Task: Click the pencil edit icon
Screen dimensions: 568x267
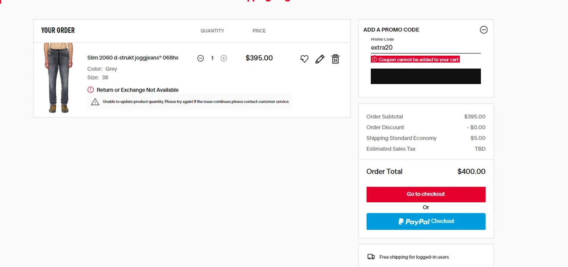Action: tap(320, 59)
